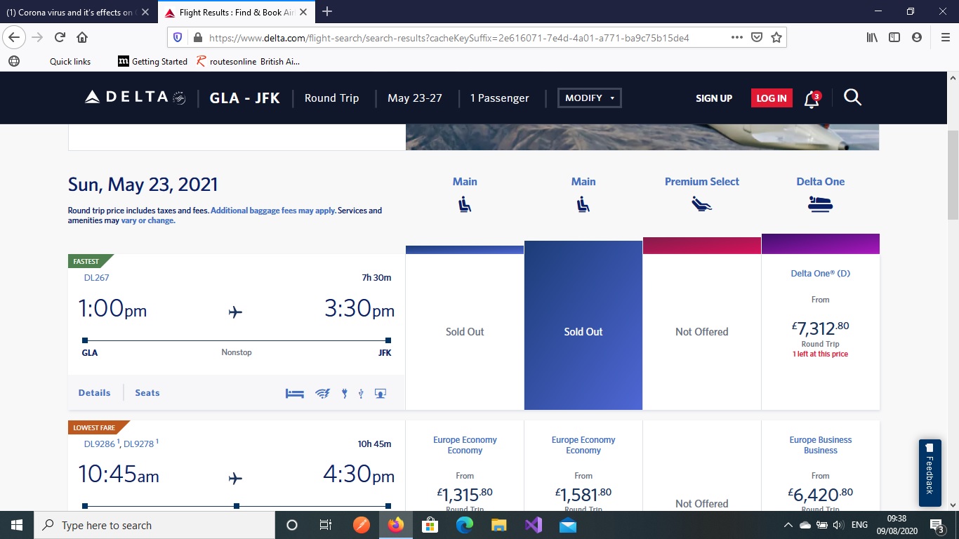Click the power outlet amenity icon

click(x=345, y=393)
